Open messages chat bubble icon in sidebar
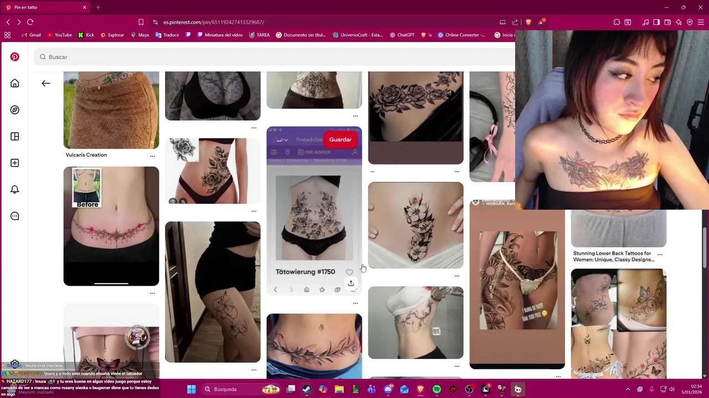The height and width of the screenshot is (398, 709). click(x=15, y=216)
